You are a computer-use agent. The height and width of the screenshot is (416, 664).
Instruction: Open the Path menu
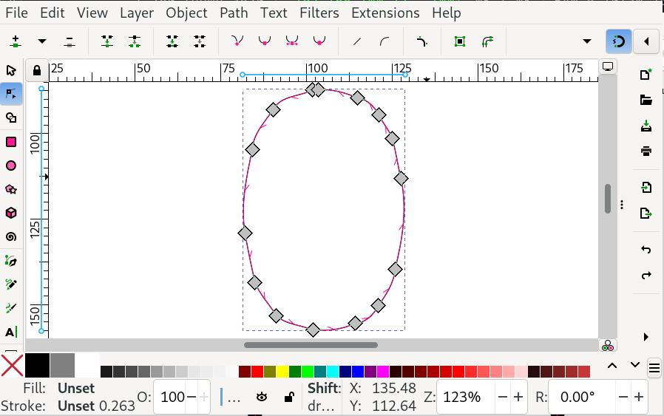pos(234,13)
